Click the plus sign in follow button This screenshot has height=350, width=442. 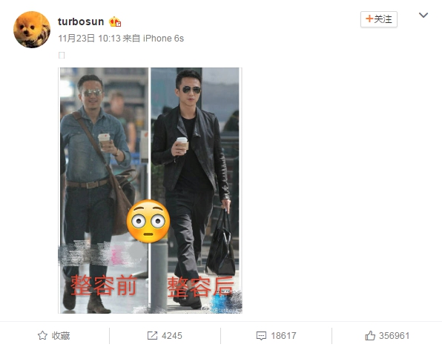point(369,19)
